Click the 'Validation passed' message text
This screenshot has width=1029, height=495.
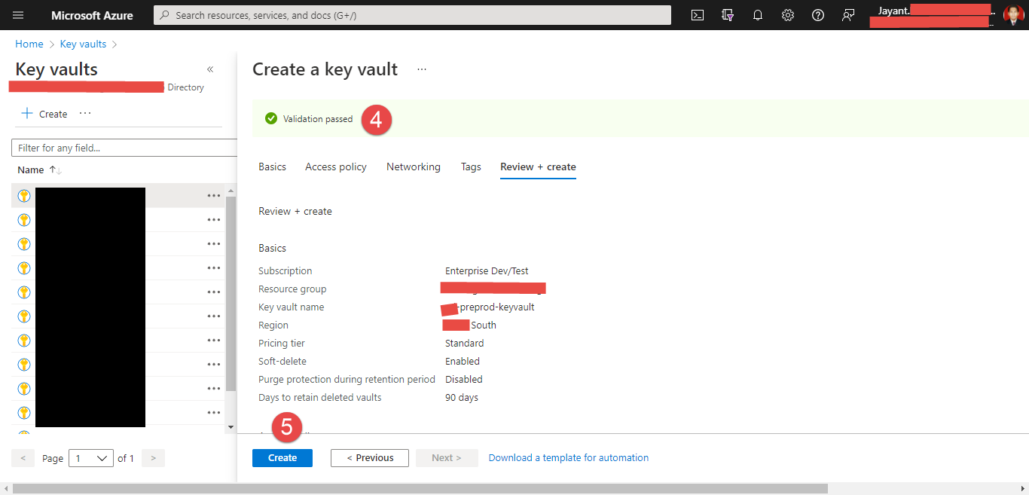point(318,119)
